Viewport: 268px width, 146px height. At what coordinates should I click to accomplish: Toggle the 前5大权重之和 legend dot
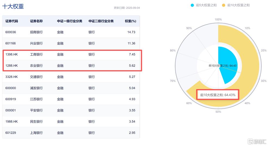pos(192,5)
